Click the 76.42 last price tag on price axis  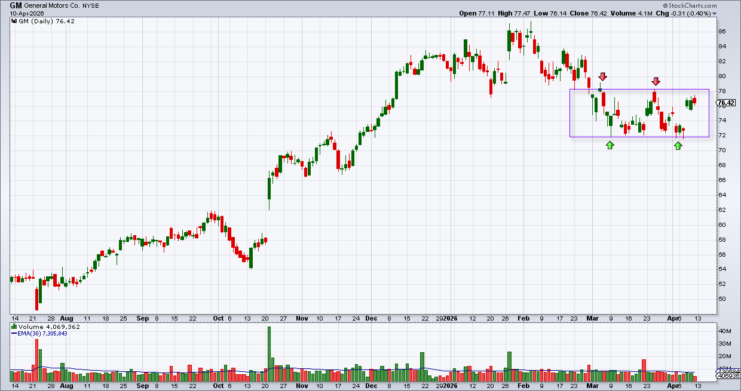pos(725,103)
